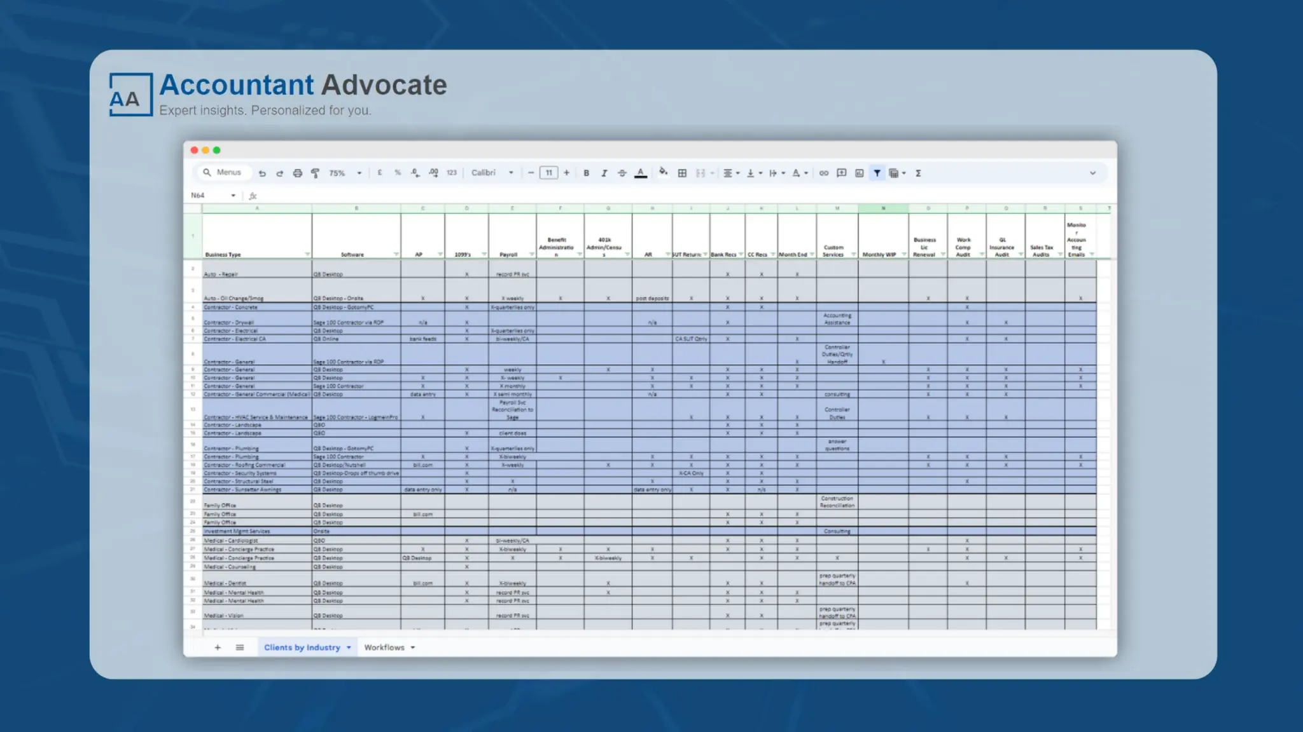This screenshot has width=1303, height=732.
Task: Click the insert chart icon
Action: pos(860,173)
